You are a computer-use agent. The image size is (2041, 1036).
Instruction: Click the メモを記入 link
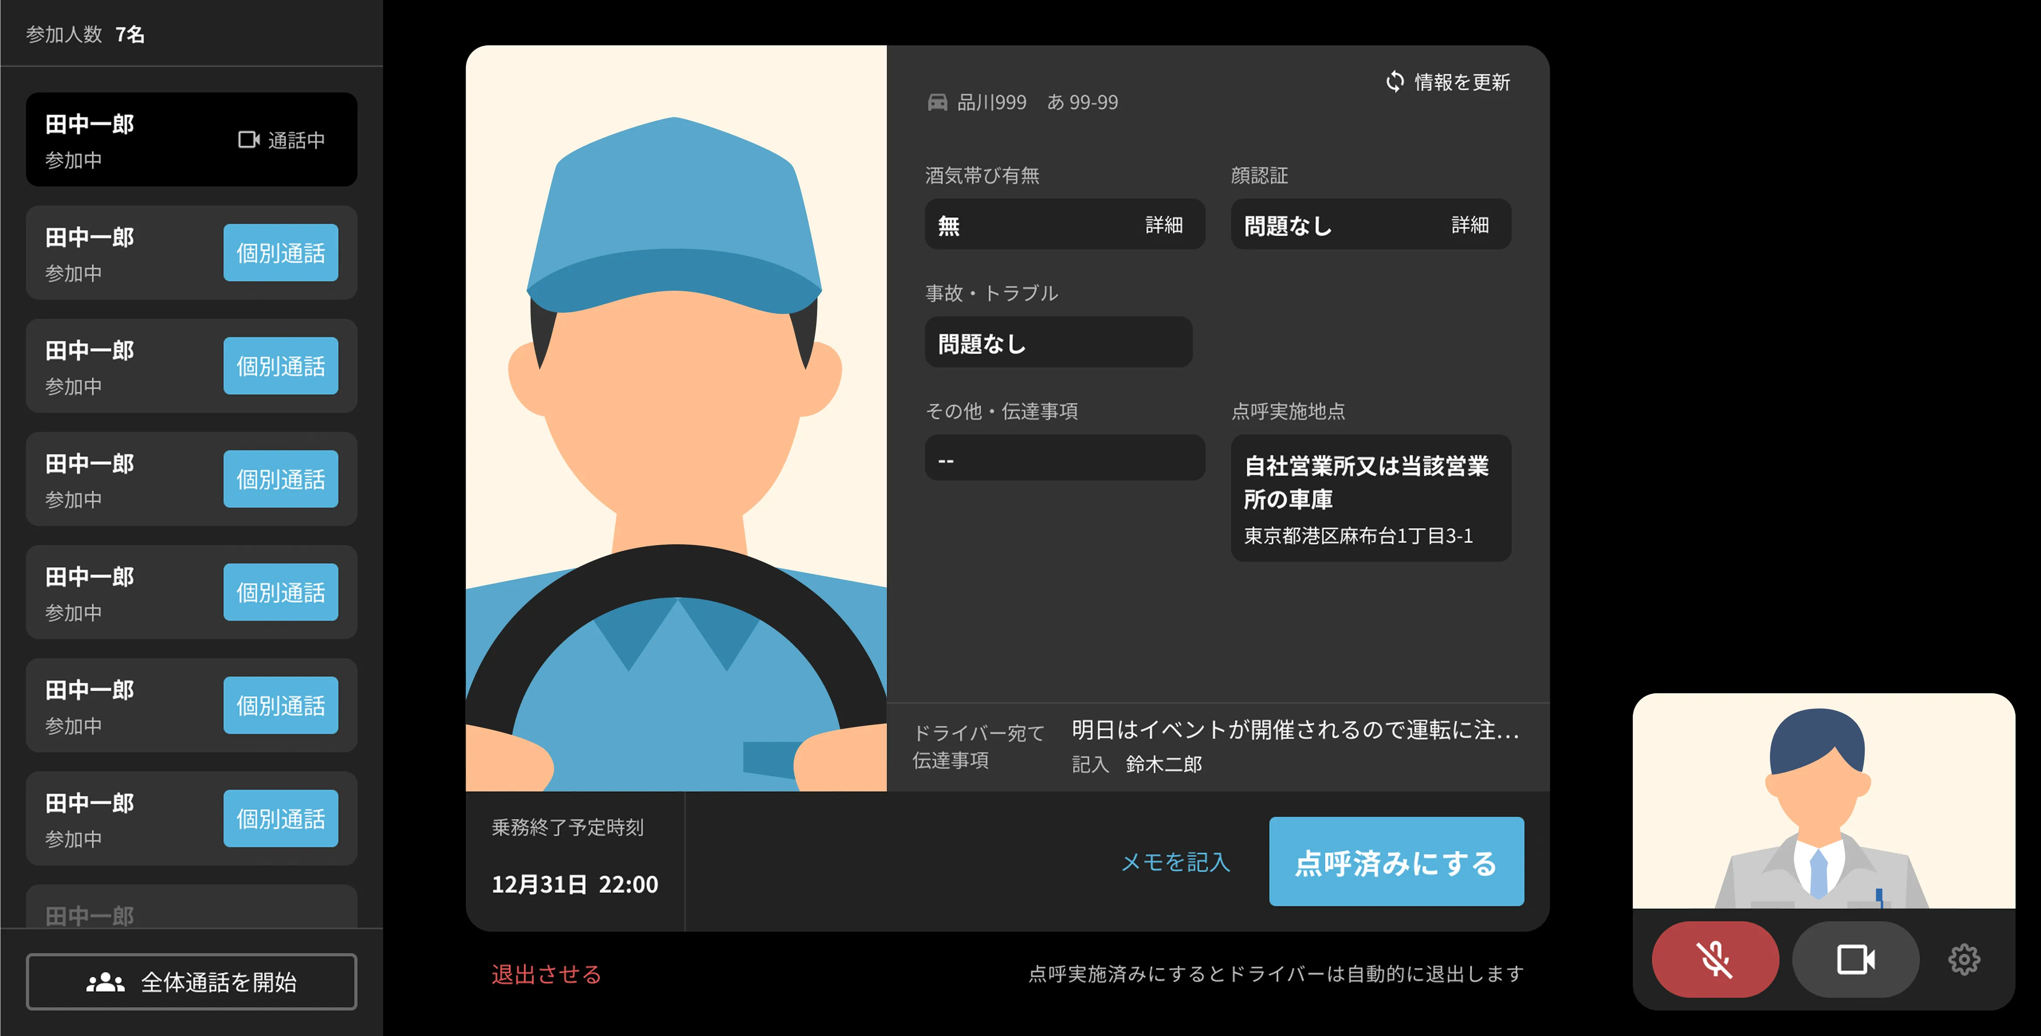1175,862
